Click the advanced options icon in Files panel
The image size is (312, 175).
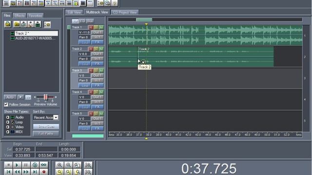(x=47, y=24)
